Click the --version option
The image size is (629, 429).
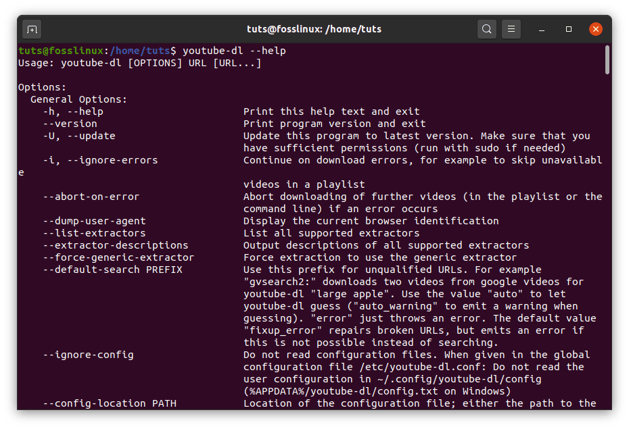pos(70,124)
